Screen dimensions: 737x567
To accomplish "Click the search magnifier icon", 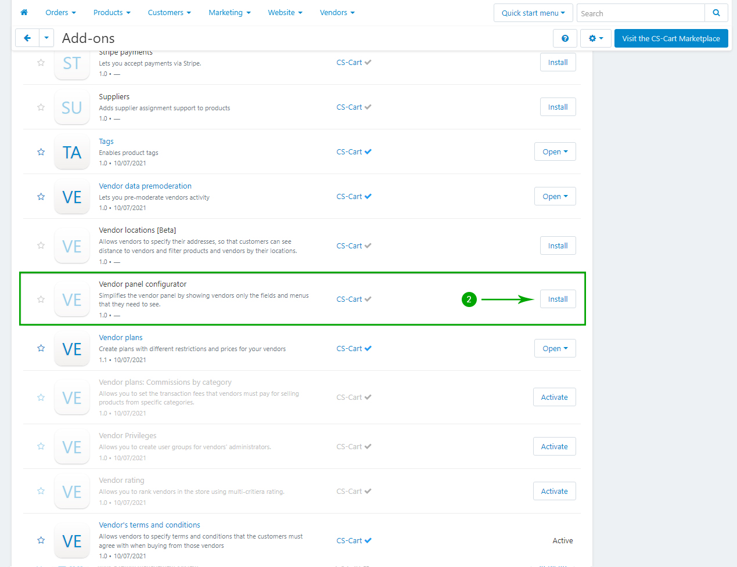I will coord(716,13).
